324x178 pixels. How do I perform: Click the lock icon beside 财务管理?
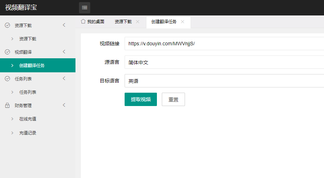[7, 105]
